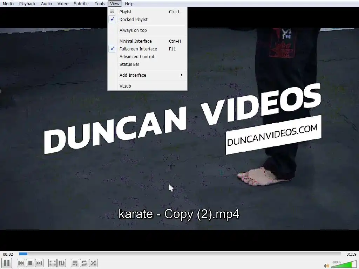Open the Video menu
Screen dimensions: 359x269
[x=63, y=4]
